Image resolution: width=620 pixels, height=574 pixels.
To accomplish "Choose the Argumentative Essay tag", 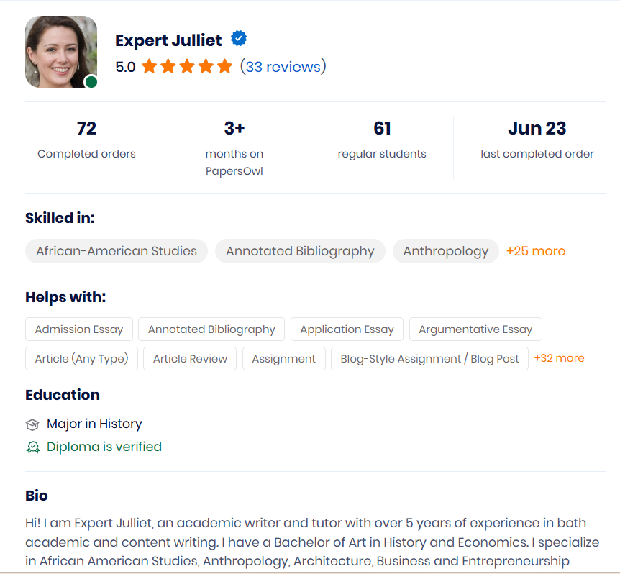I will point(475,329).
